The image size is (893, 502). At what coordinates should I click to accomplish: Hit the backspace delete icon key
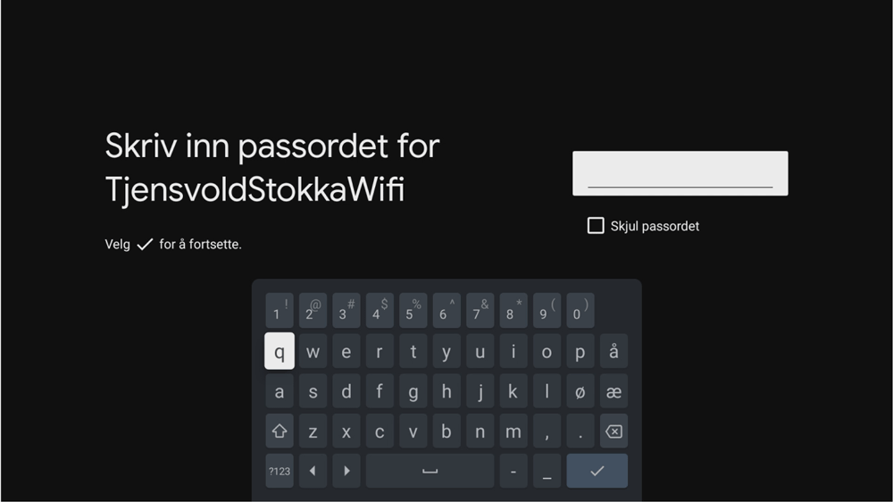pos(614,431)
